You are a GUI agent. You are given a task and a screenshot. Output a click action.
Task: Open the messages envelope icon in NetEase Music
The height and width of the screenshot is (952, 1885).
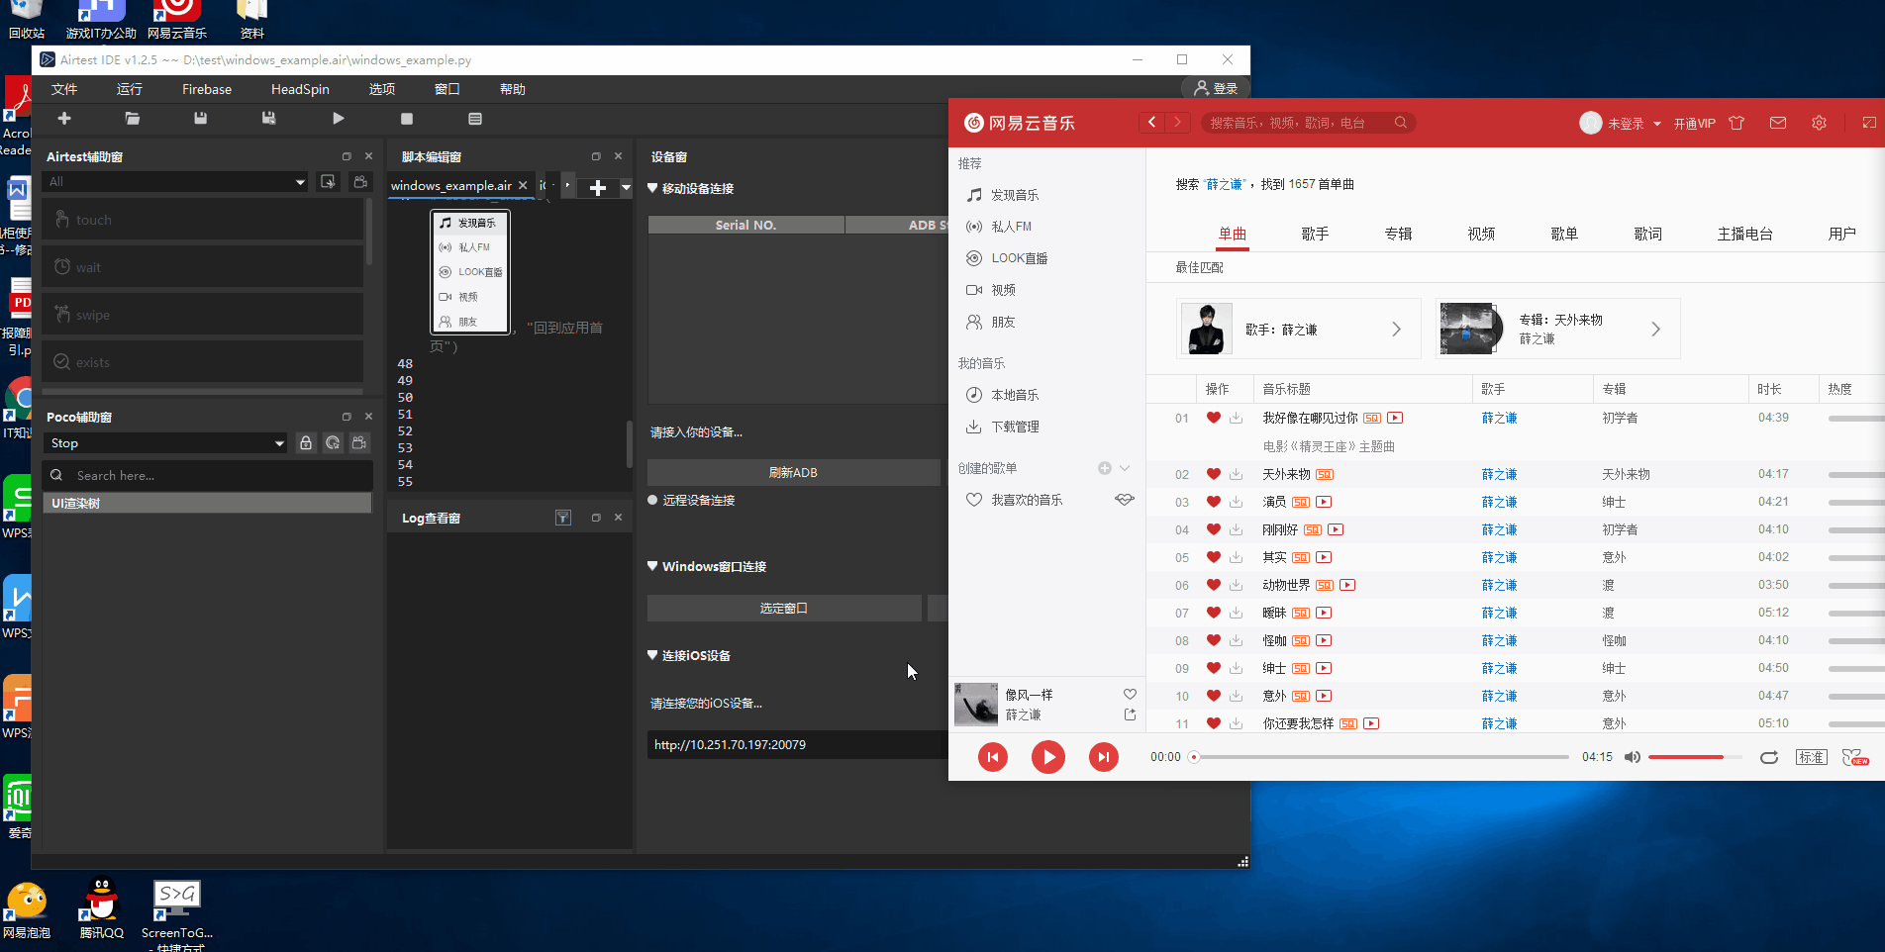tap(1778, 123)
